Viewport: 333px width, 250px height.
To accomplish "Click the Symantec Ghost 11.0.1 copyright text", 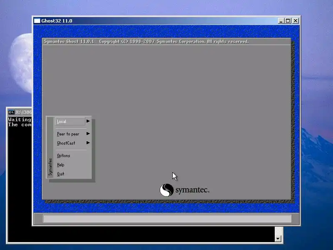I will pyautogui.click(x=147, y=41).
